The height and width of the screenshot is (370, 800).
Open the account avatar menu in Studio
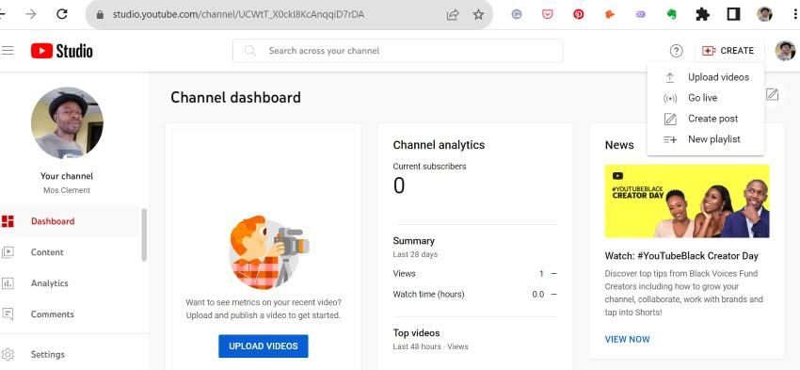coord(785,51)
